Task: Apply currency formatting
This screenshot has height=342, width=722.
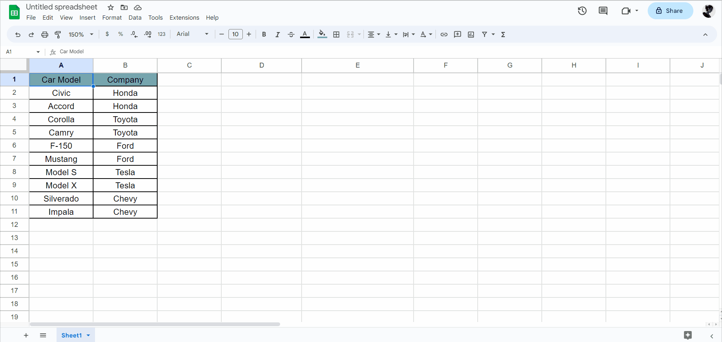Action: (x=107, y=34)
